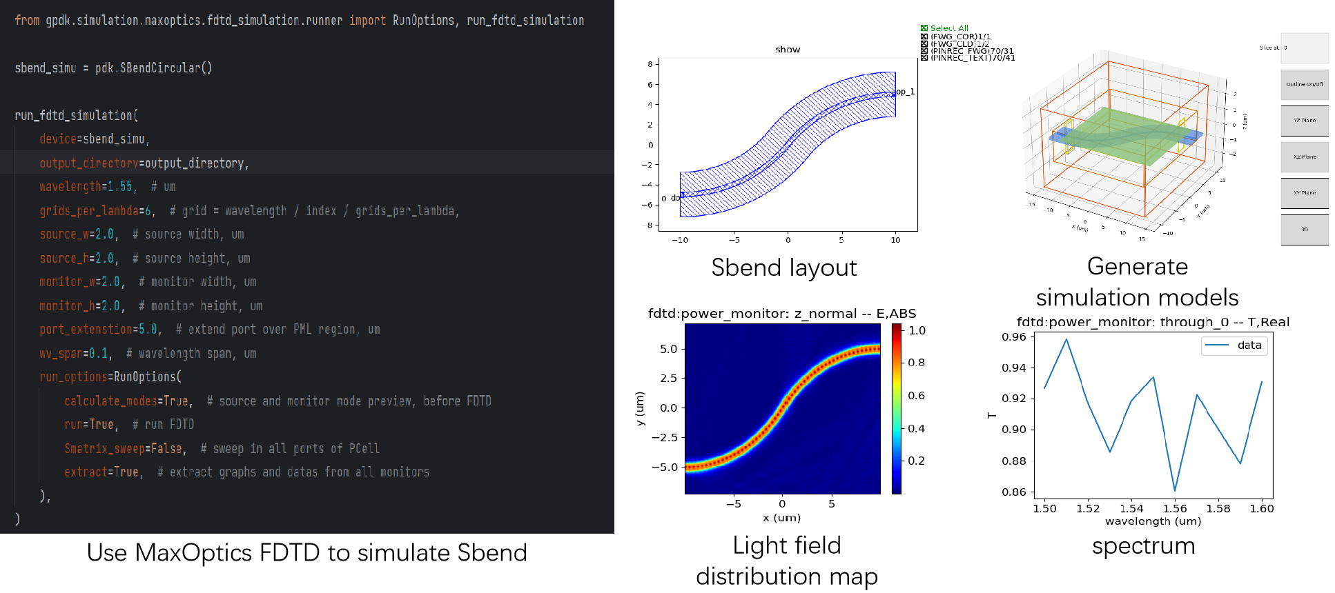Uncheck the (FWG_COR)1/1 layer checkbox
The image size is (1335, 593).
coord(924,36)
